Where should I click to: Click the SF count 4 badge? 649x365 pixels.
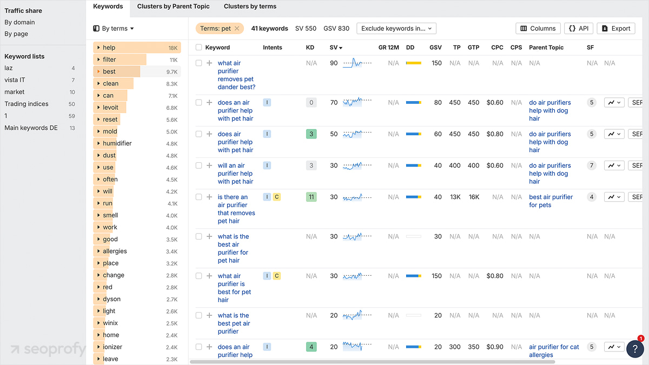point(592,197)
